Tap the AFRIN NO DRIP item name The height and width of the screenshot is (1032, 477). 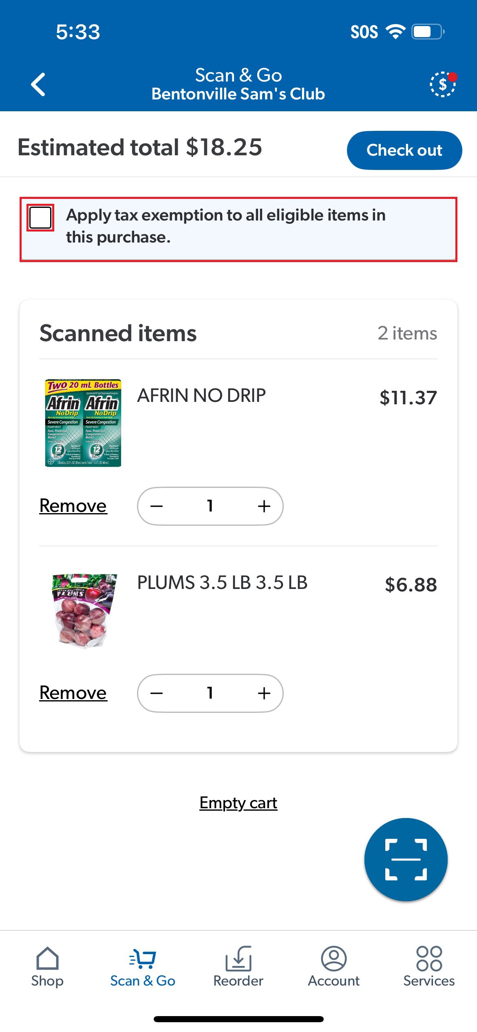coord(201,395)
